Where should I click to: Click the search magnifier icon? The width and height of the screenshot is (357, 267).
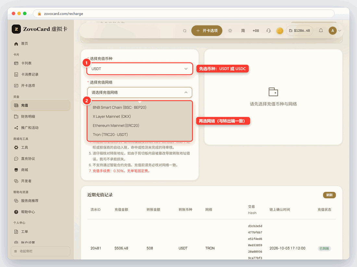pyautogui.click(x=185, y=31)
